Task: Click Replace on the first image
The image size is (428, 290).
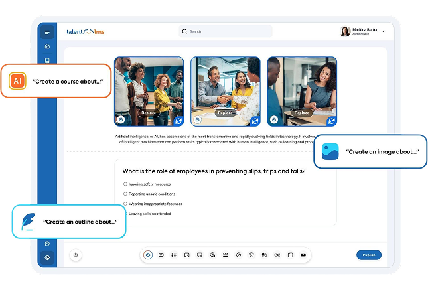Action: pyautogui.click(x=149, y=113)
